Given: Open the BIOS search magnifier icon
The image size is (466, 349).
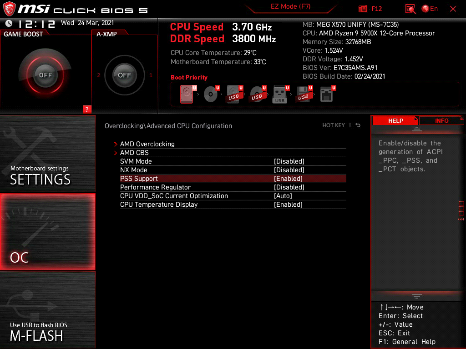Looking at the screenshot, I should (x=410, y=9).
